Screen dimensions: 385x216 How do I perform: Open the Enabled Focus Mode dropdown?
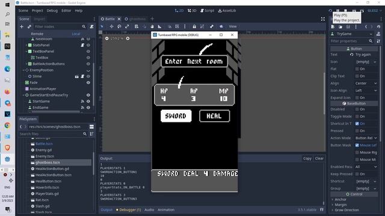tap(366, 167)
